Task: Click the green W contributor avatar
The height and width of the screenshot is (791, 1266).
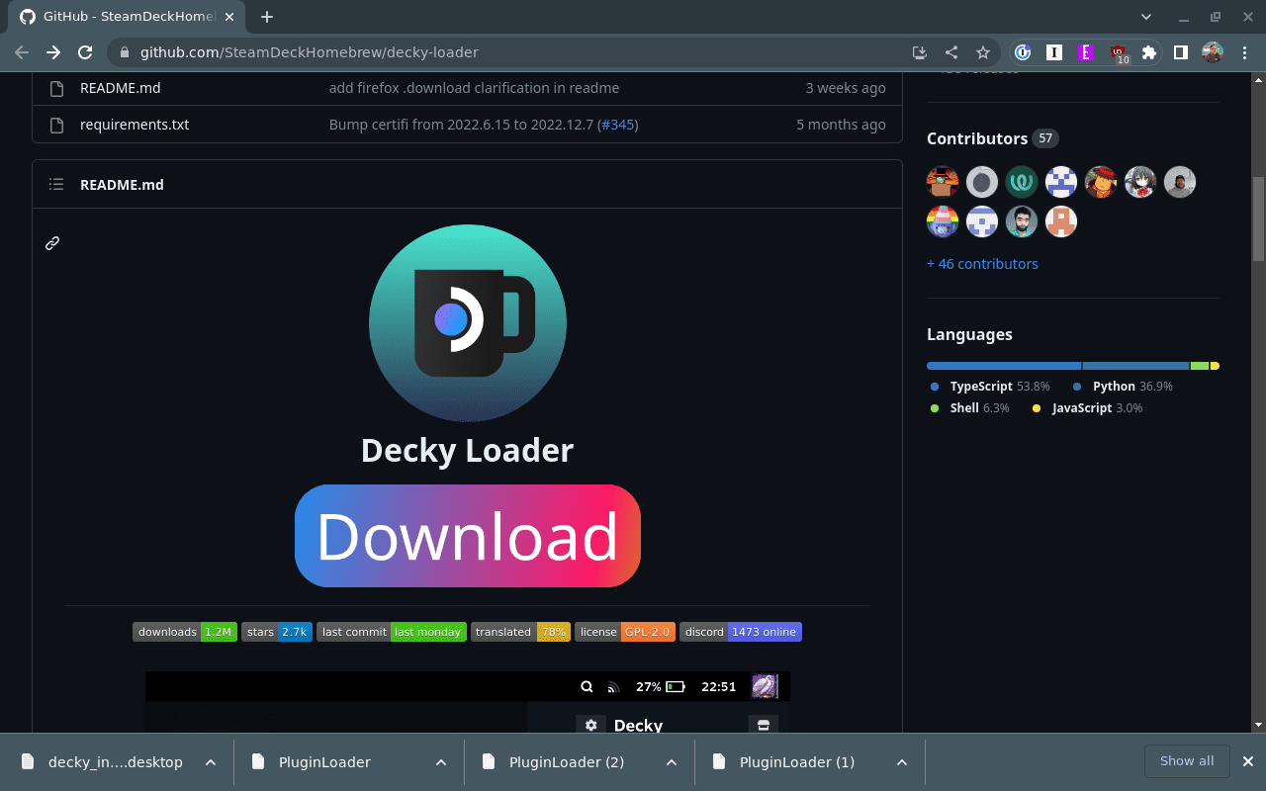Action: (x=1022, y=182)
